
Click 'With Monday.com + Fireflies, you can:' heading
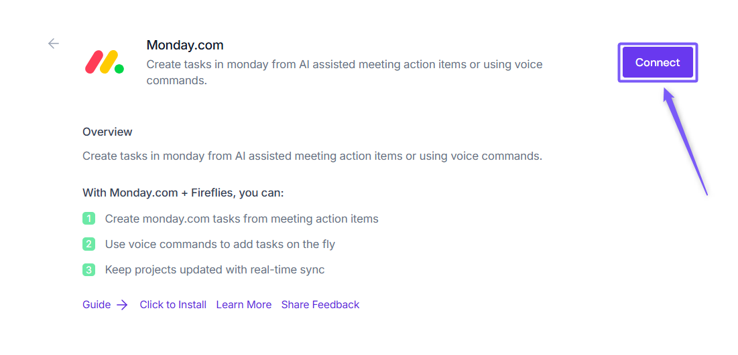[x=183, y=193]
